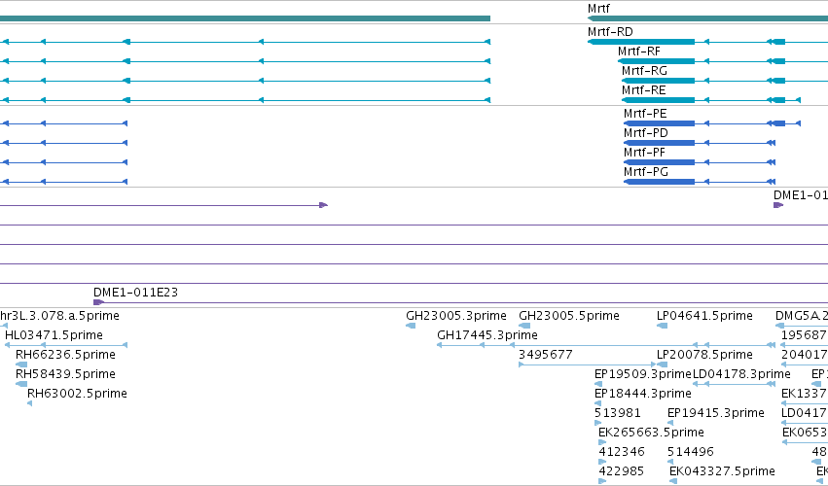The width and height of the screenshot is (828, 486).
Task: Open the Mrtf-PE protein feature label
Action: (x=645, y=114)
